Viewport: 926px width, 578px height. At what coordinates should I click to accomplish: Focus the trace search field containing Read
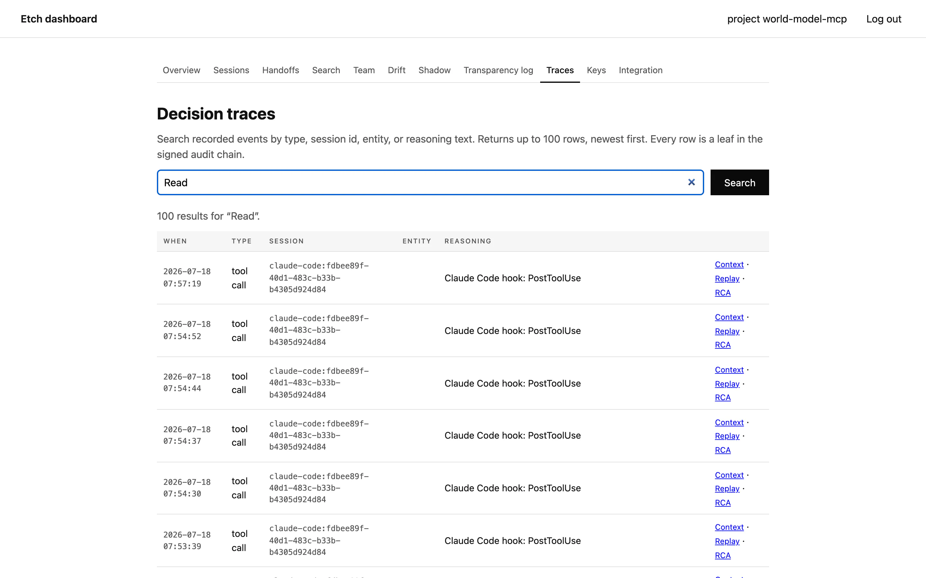430,182
